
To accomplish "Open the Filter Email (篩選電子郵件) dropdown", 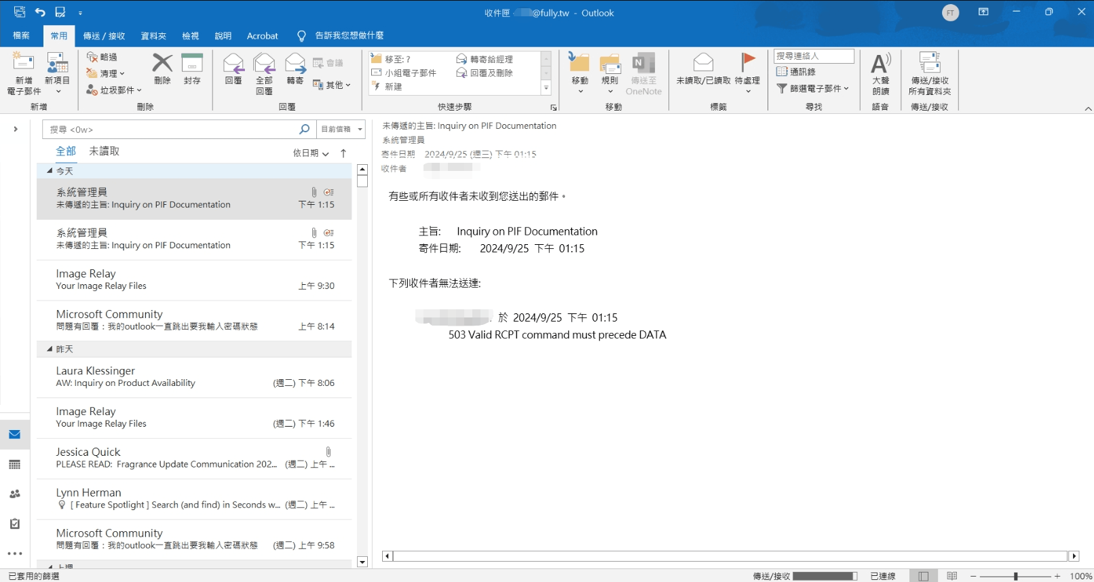I will coord(813,88).
